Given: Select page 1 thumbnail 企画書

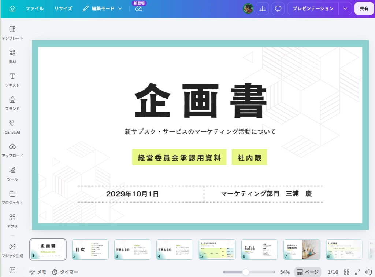Looking at the screenshot, I should pyautogui.click(x=48, y=249).
